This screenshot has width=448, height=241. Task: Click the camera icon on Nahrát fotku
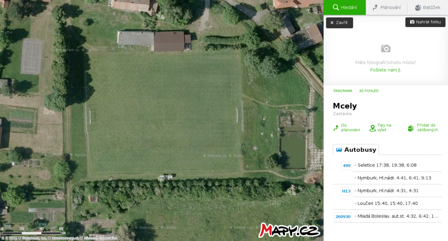coord(412,22)
